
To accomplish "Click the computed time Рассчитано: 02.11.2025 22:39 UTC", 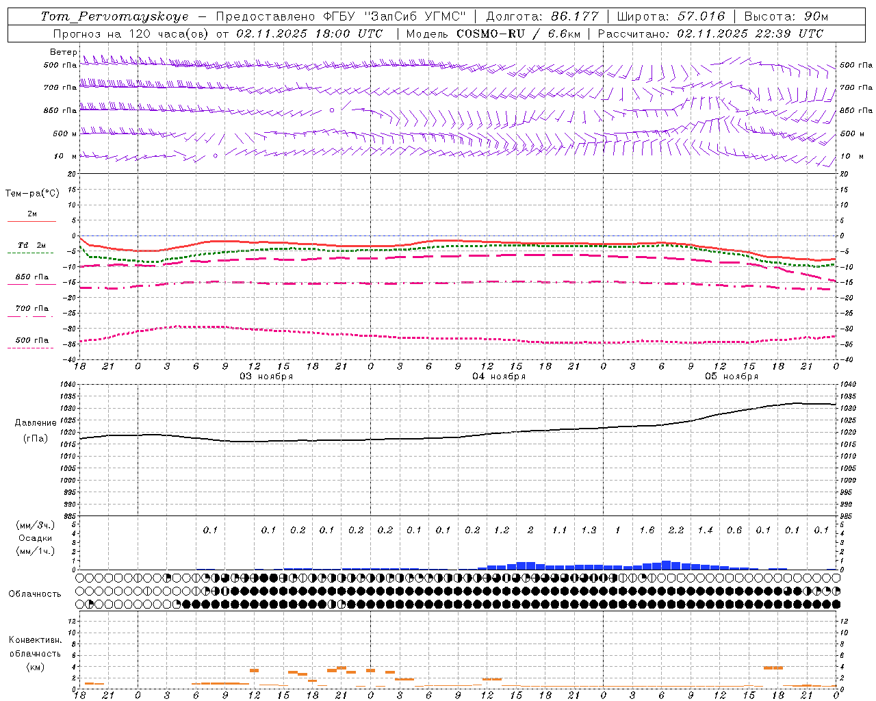I will [710, 34].
